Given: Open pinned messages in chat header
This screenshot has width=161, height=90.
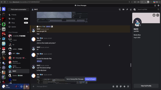Looking at the screenshot, I should pyautogui.click(x=127, y=9).
